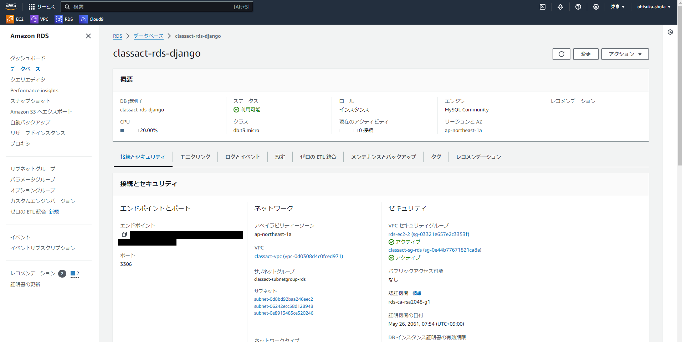Click the current activity connections bar
The image size is (682, 342).
coord(348,131)
